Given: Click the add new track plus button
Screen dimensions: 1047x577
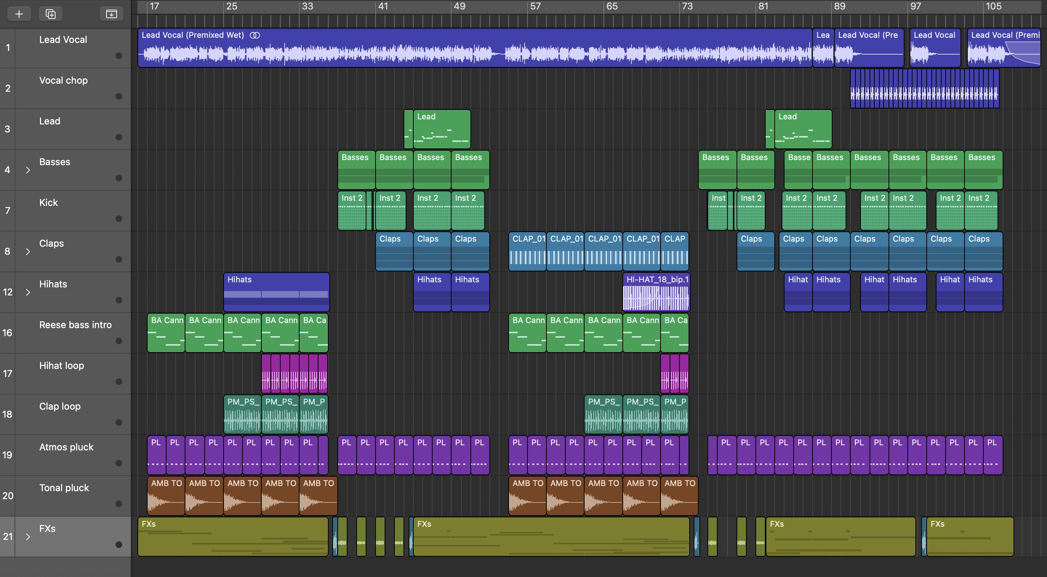Looking at the screenshot, I should (19, 14).
